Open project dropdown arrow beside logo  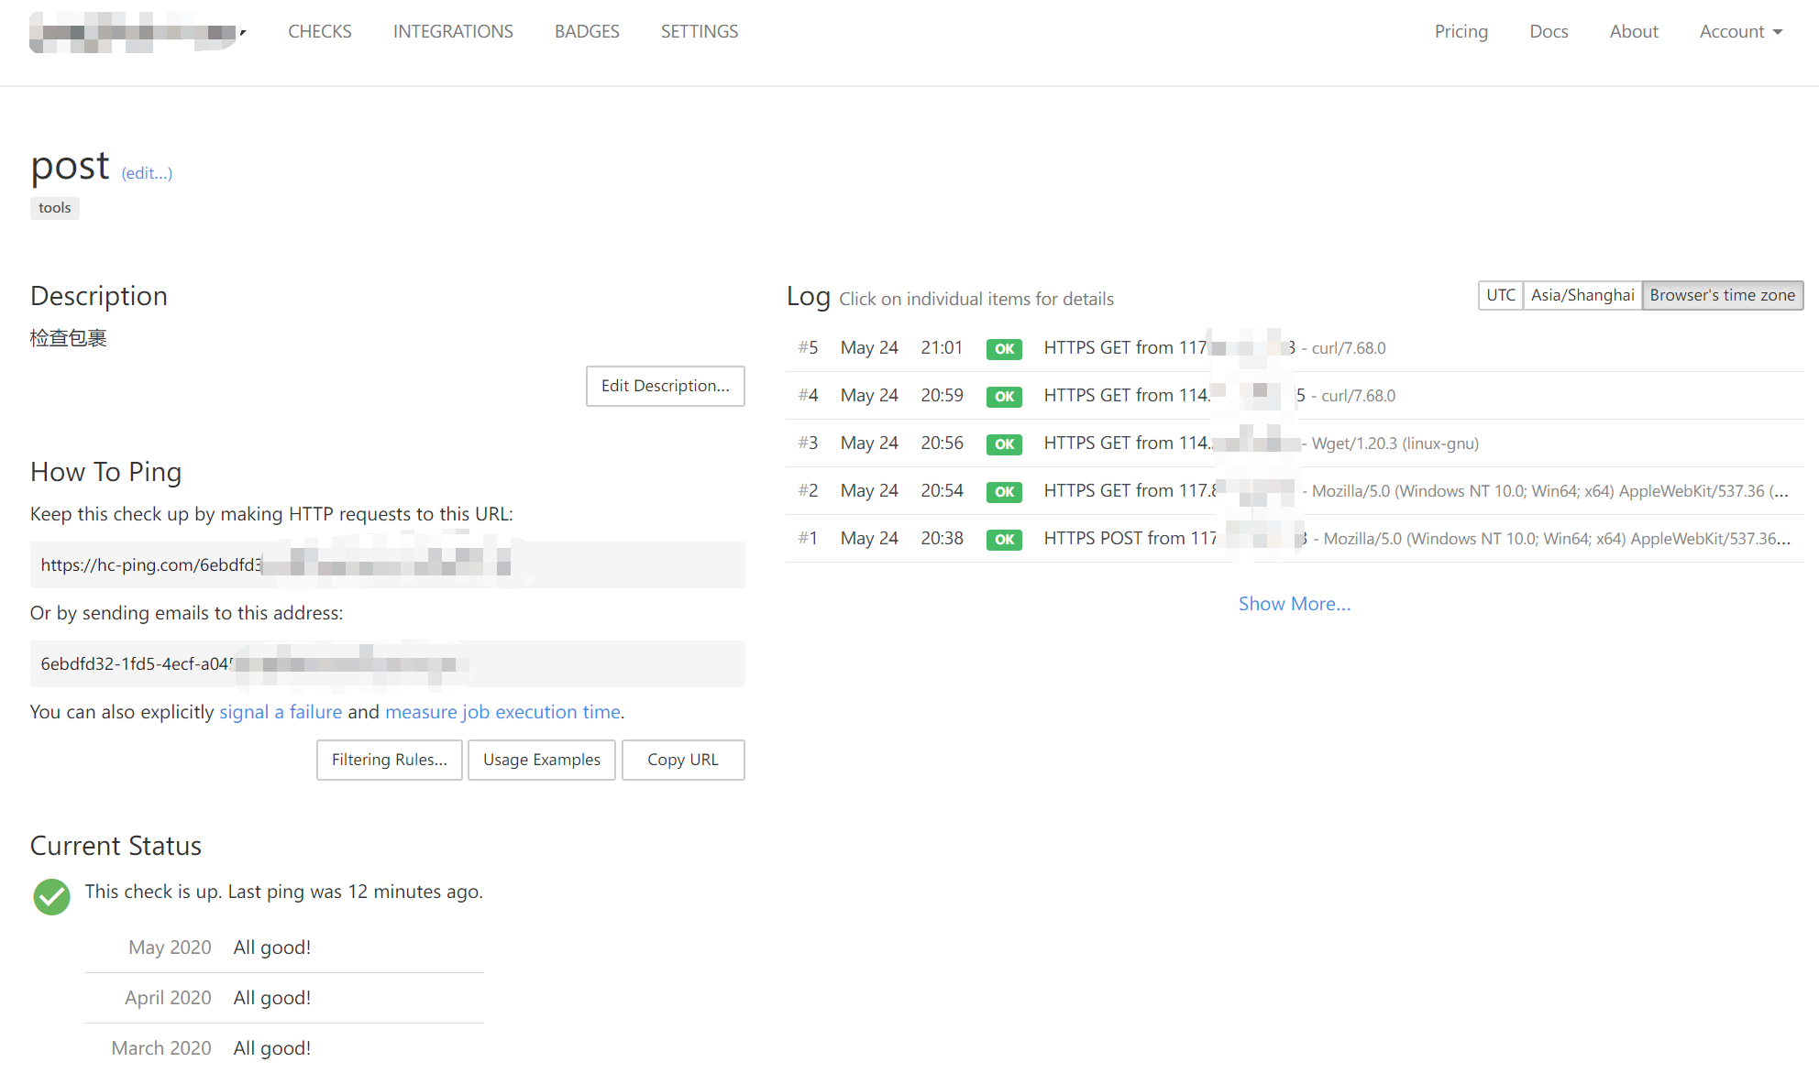tap(243, 32)
